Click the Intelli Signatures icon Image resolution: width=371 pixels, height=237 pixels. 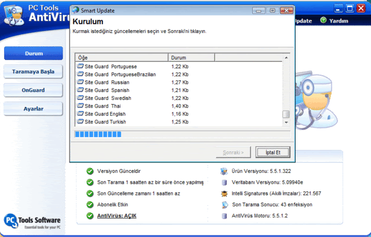point(224,194)
